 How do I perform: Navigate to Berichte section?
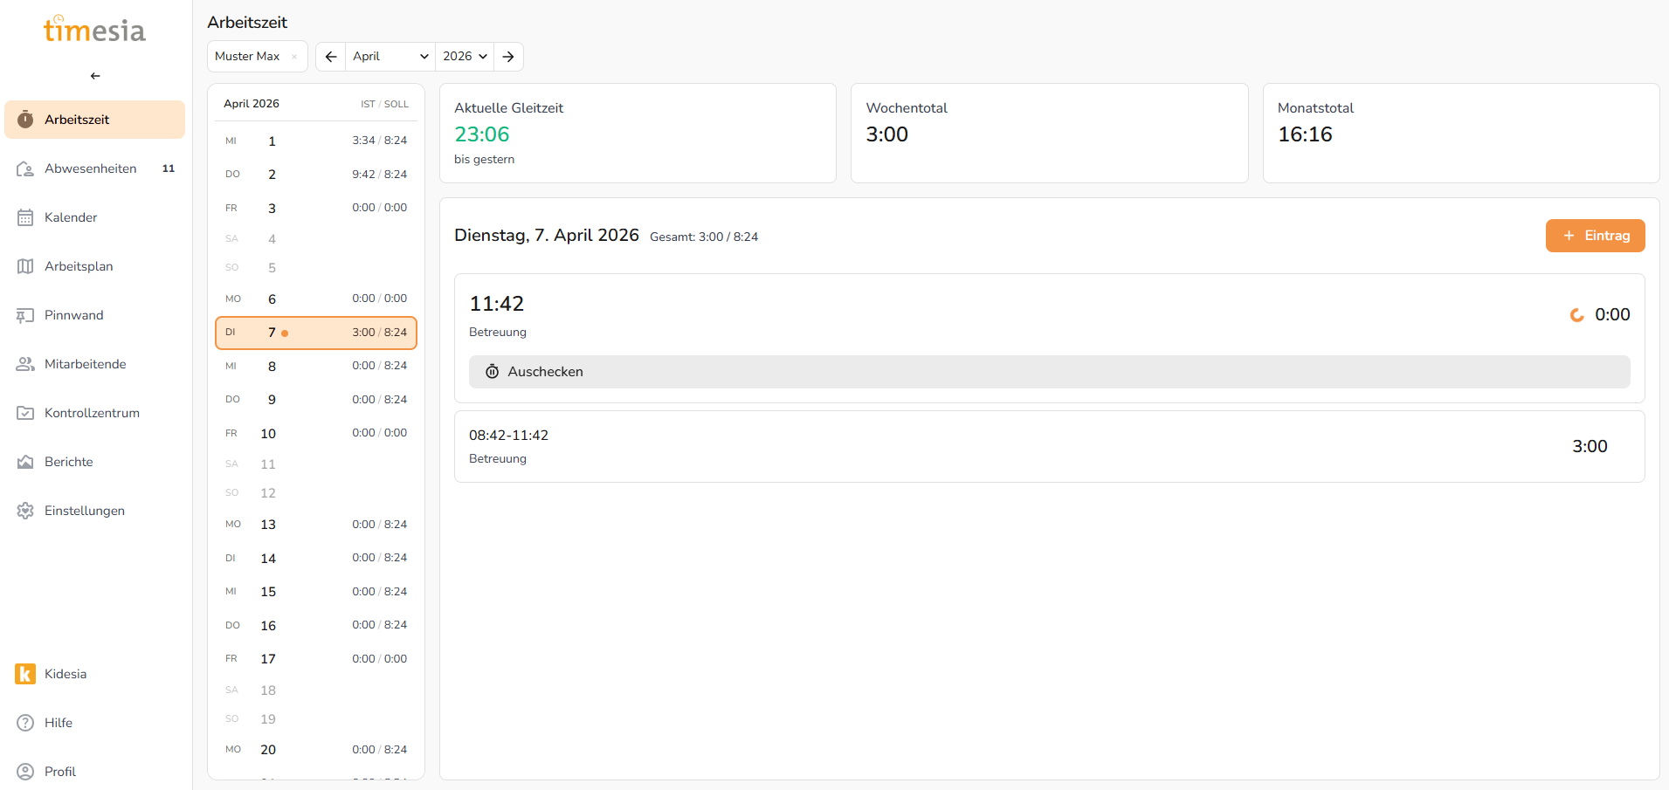click(69, 462)
